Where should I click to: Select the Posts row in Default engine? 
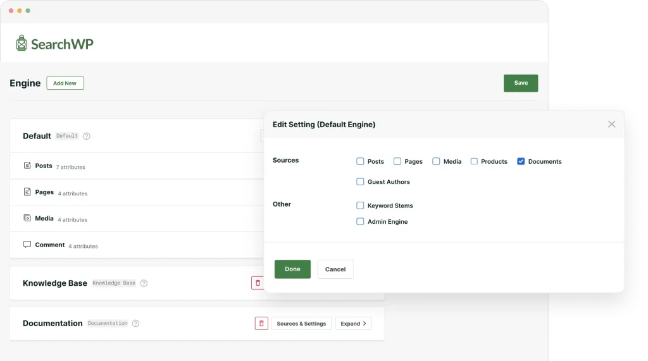point(137,166)
